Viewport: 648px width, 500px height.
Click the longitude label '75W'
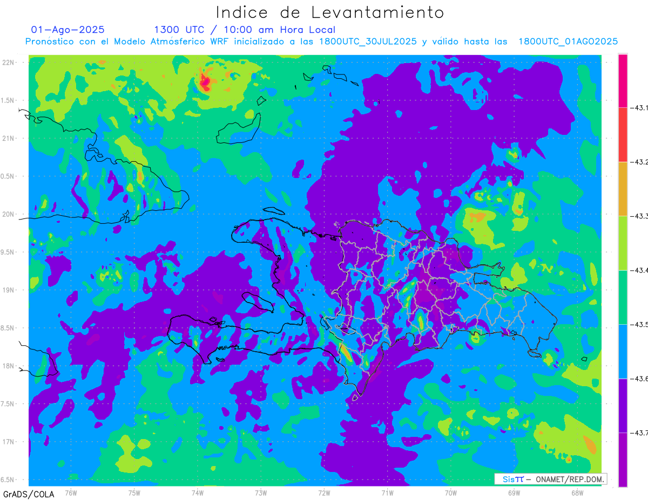pos(134,492)
